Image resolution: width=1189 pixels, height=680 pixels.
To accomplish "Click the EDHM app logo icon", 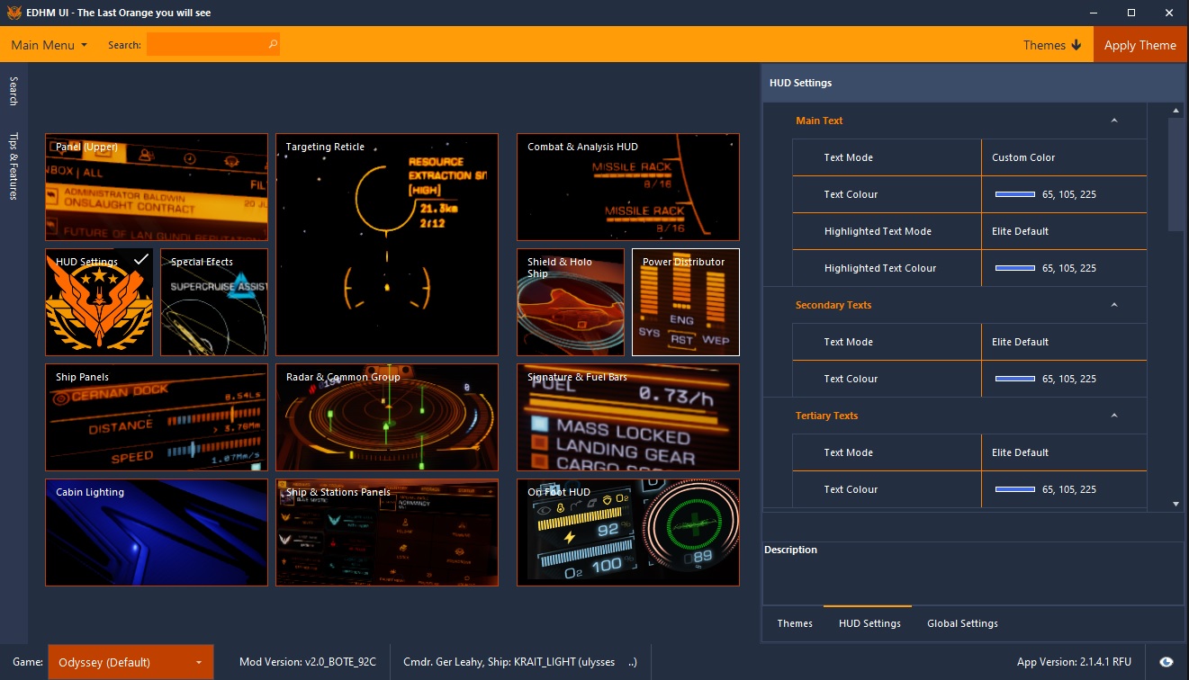I will [x=13, y=13].
